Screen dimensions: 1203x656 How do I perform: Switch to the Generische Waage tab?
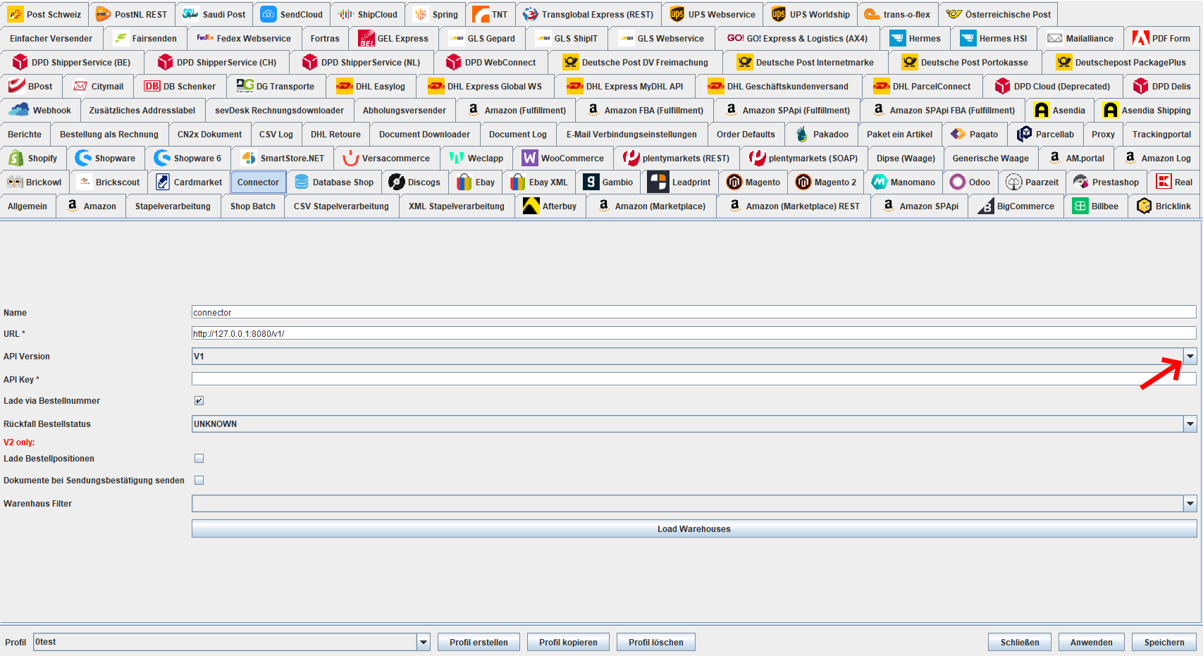990,158
